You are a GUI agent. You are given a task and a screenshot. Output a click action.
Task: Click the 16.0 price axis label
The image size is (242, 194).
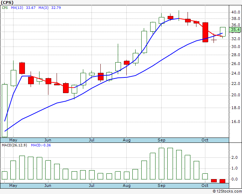pyautogui.click(x=236, y=122)
